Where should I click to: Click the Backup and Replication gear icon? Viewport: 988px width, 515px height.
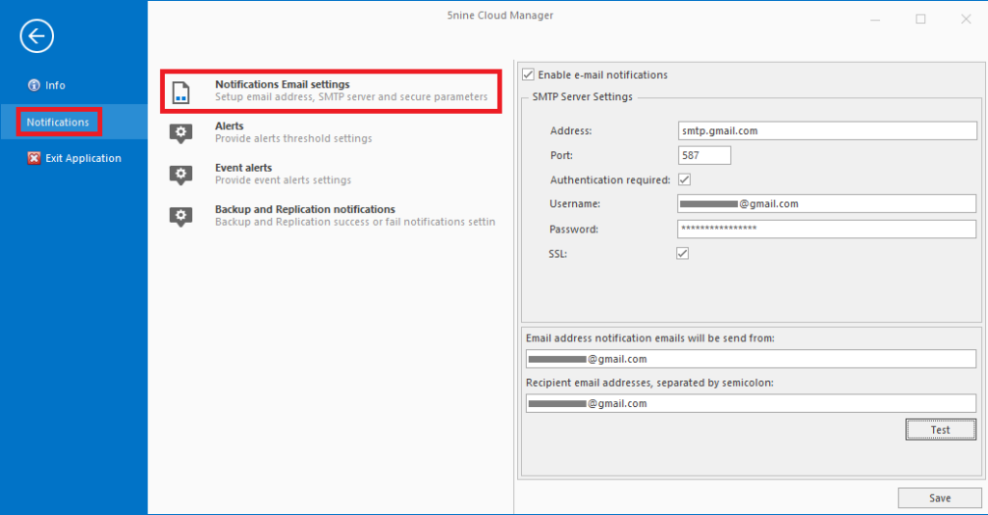(180, 216)
